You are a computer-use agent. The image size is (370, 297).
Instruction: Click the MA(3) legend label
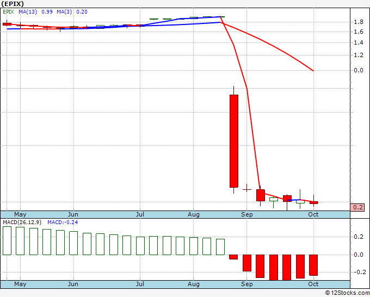tap(64, 12)
